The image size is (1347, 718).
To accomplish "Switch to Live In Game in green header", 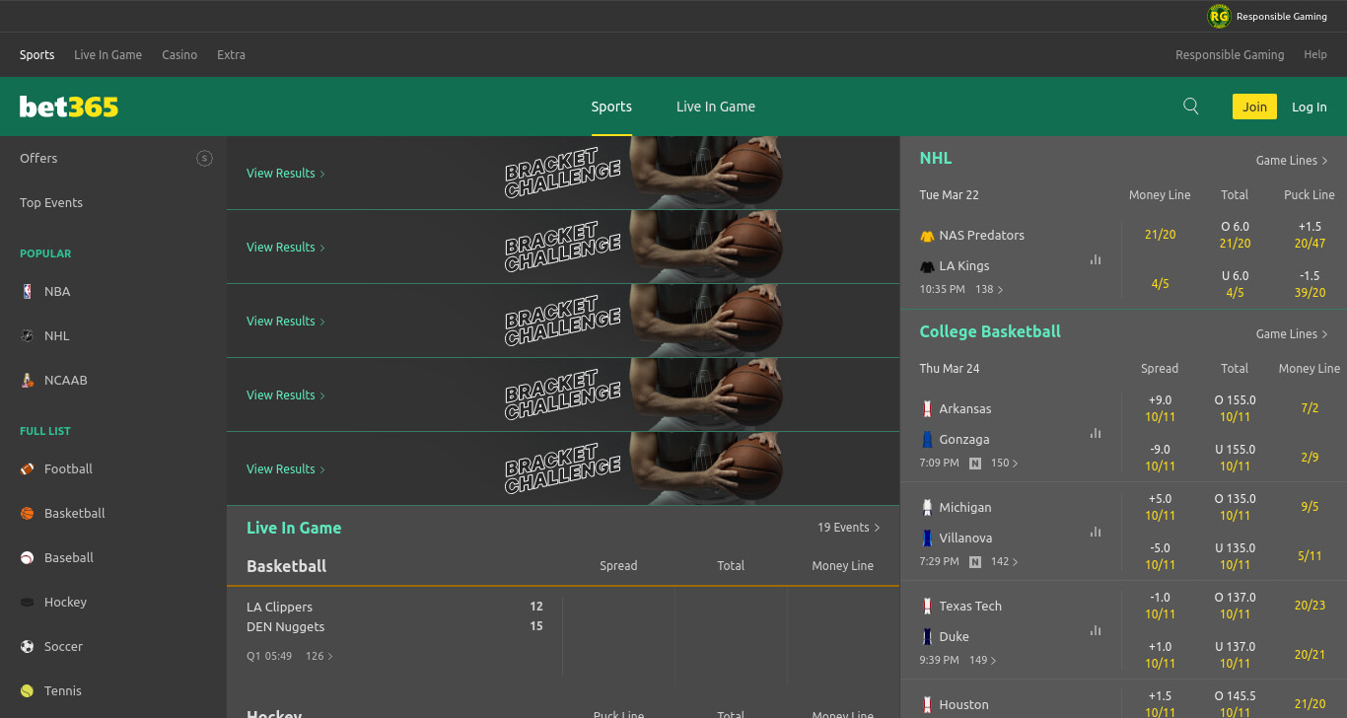I will click(716, 107).
